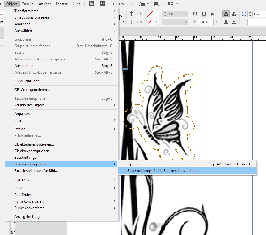Click the opacity checkerboard icon
Screen dimensions: 266x235
pos(194,22)
